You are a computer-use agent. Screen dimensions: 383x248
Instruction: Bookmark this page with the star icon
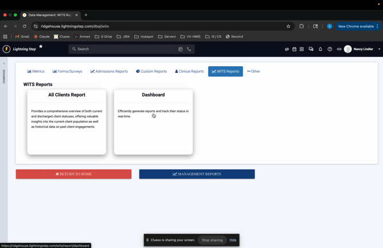point(288,26)
